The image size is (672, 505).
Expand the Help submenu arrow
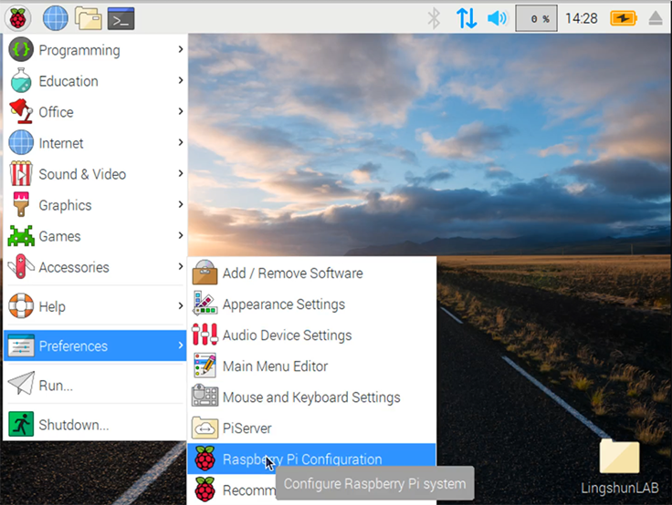(x=181, y=306)
